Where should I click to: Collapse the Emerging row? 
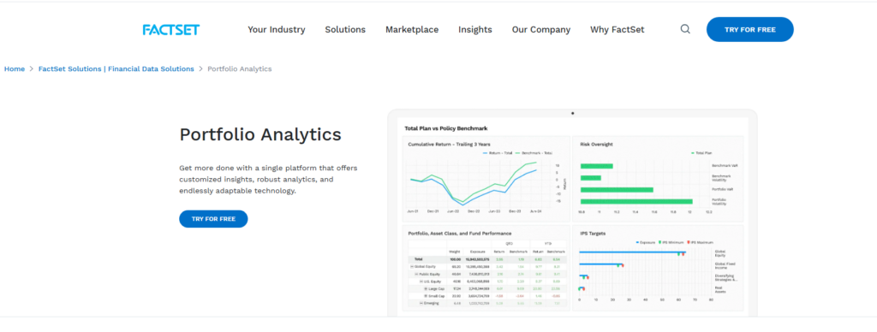(421, 303)
